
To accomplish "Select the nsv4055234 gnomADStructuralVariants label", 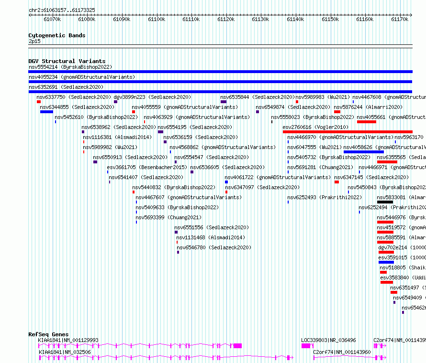I will click(82, 77).
